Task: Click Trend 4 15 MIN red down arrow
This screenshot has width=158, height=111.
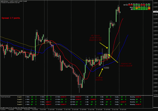Action: pos(66,104)
